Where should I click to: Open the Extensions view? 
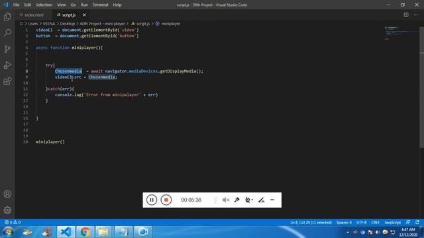(7, 81)
